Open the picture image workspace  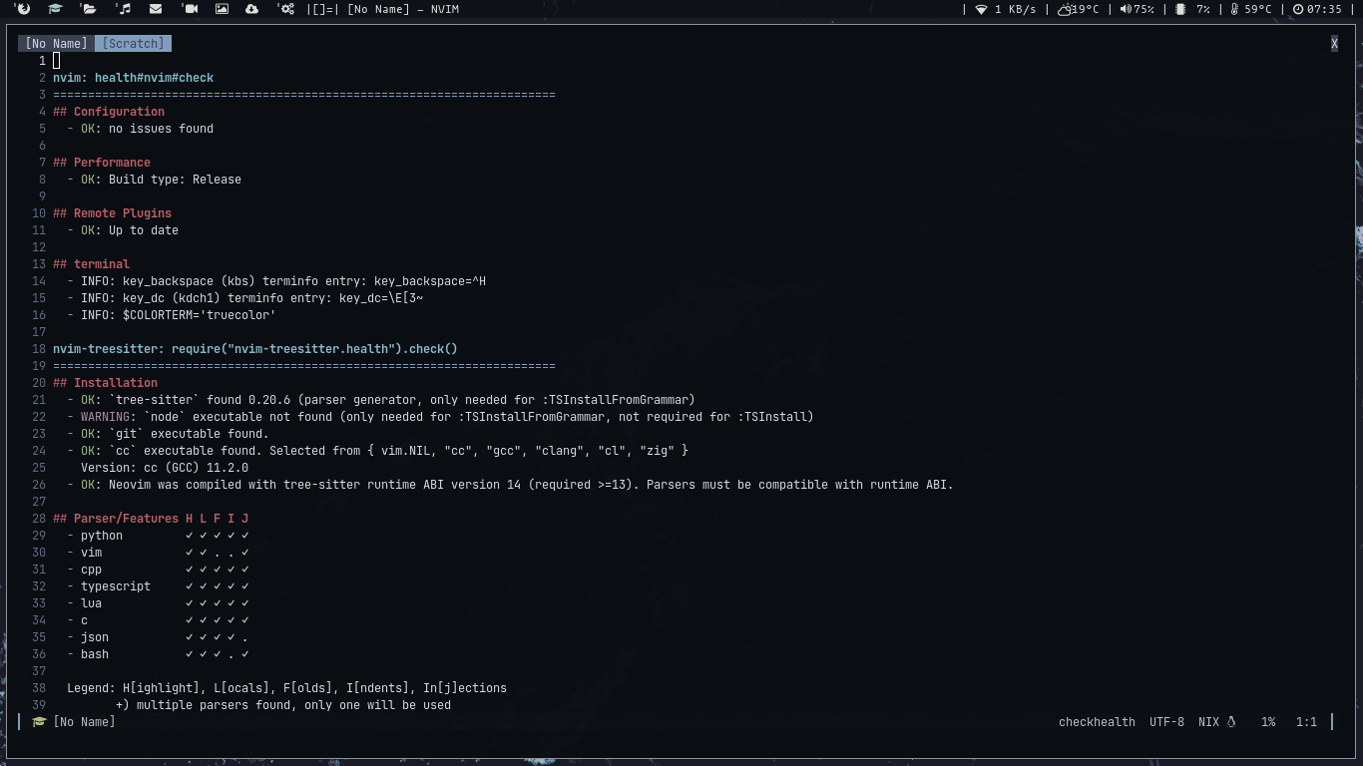coord(222,9)
